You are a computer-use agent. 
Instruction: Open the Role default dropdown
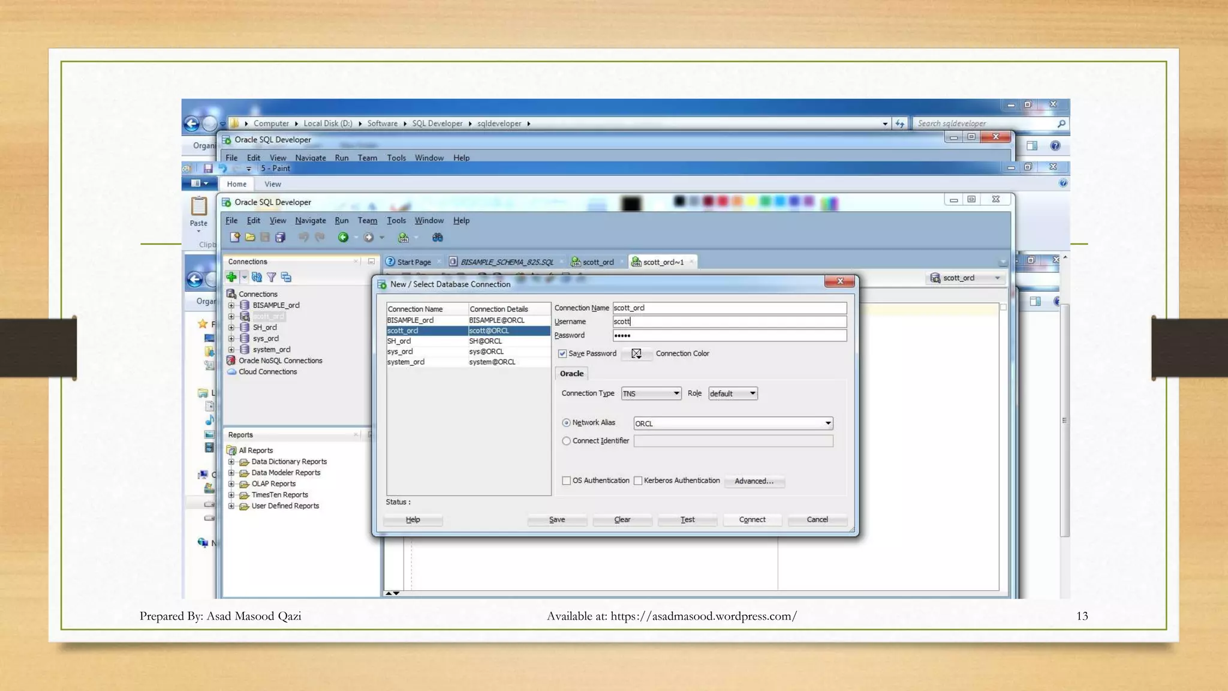click(x=733, y=393)
